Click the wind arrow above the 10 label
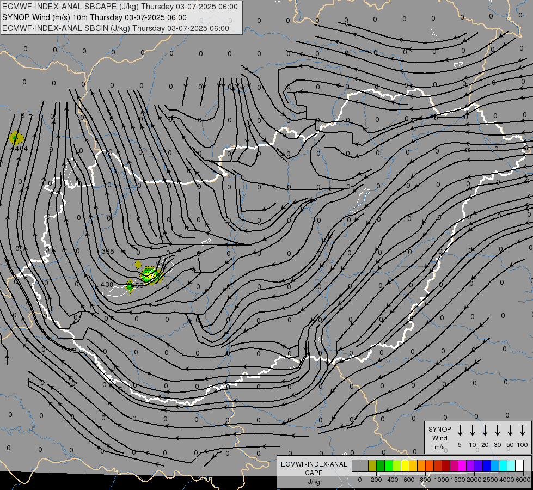This screenshot has height=490, width=533. [x=472, y=430]
